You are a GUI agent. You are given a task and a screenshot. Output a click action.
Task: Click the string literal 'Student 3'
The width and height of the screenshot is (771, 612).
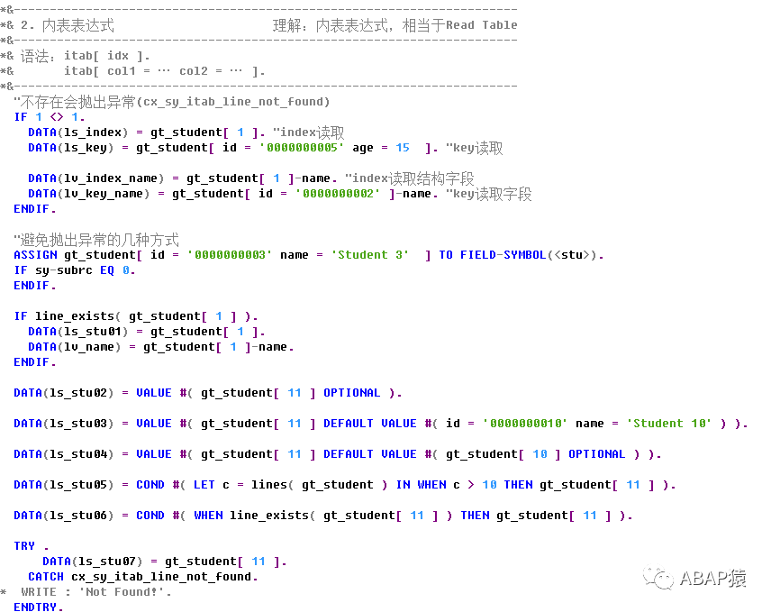click(x=370, y=255)
